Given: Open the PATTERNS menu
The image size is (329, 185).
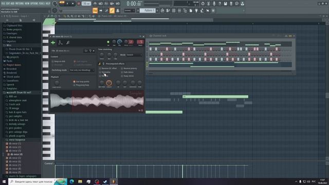Looking at the screenshot, I should tap(20, 4).
